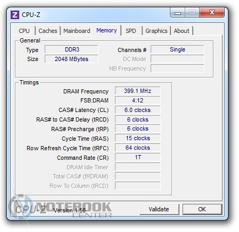This screenshot has height=232, width=239.
Task: Open the Graphics tab
Action: tap(156, 31)
